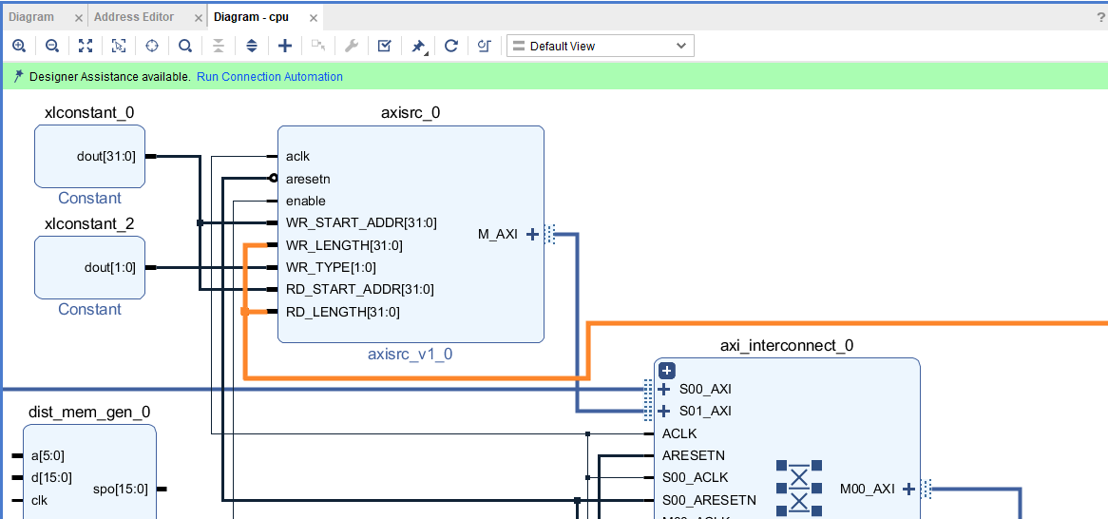The width and height of the screenshot is (1108, 519).
Task: Click the Search magnifier icon in toolbar
Action: click(185, 46)
